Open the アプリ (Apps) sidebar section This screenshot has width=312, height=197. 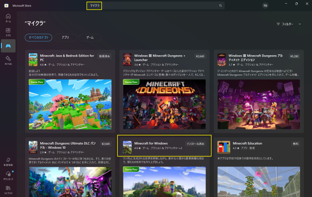tap(8, 31)
